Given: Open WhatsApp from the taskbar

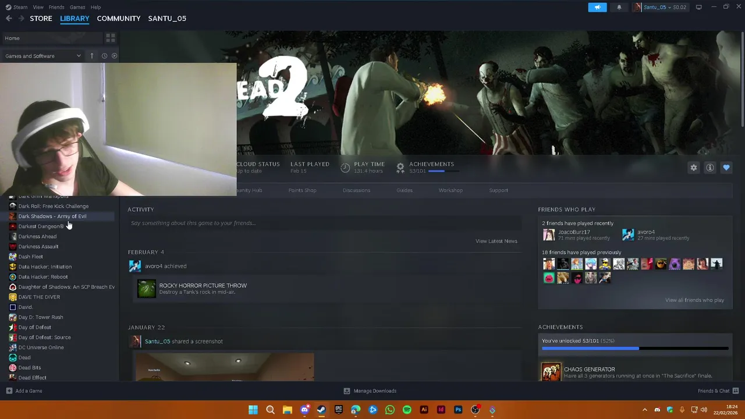Looking at the screenshot, I should click(390, 410).
